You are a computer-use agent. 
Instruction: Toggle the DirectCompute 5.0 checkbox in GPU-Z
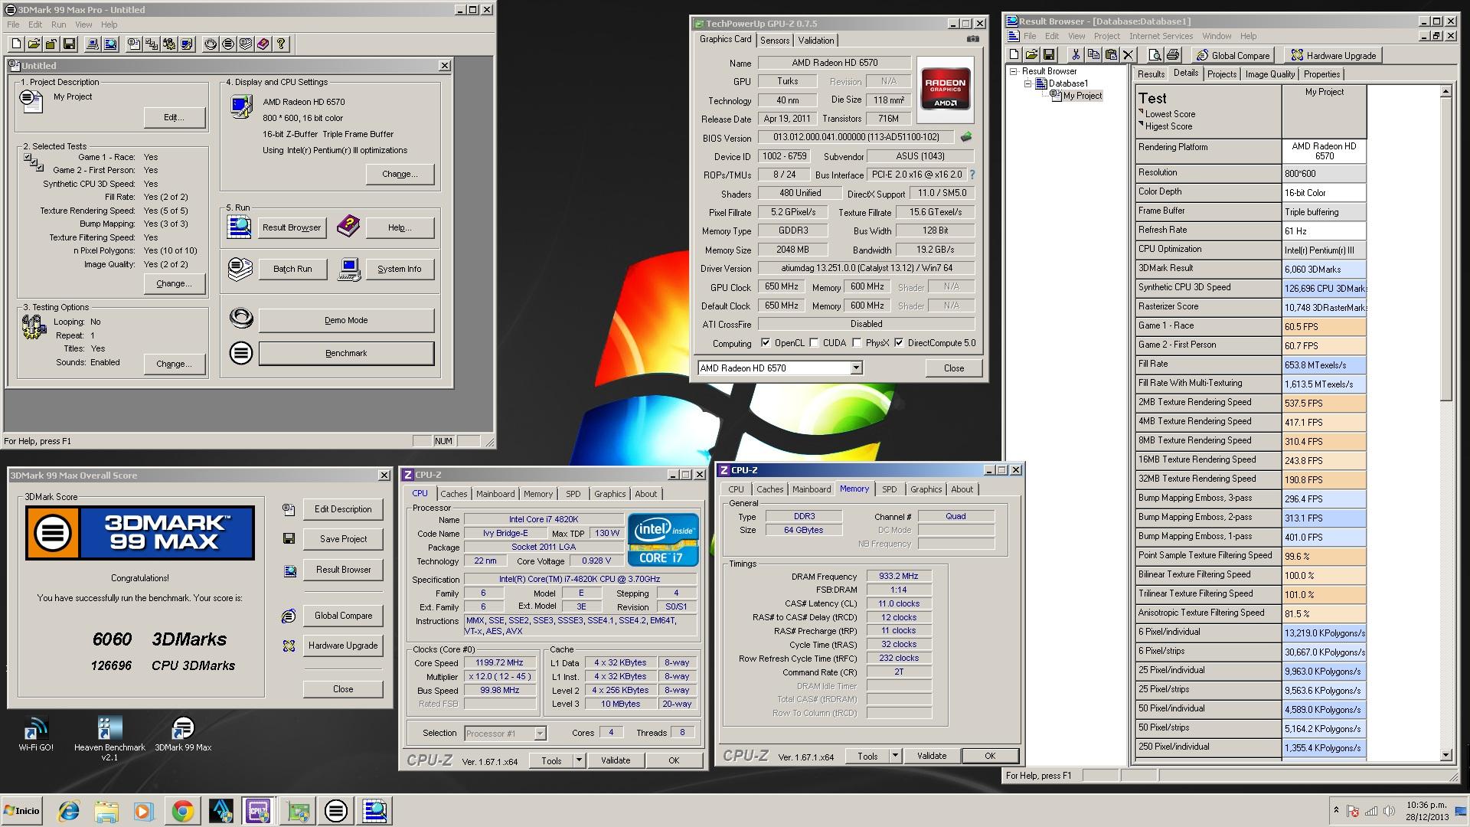(x=899, y=343)
